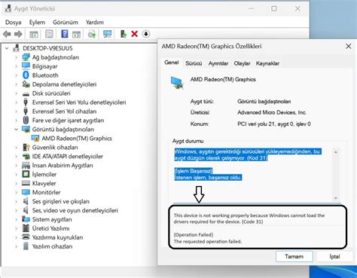Expand the Evrensel Seri Yol cihazları chevron
This screenshot has height=278, width=357.
click(16, 112)
